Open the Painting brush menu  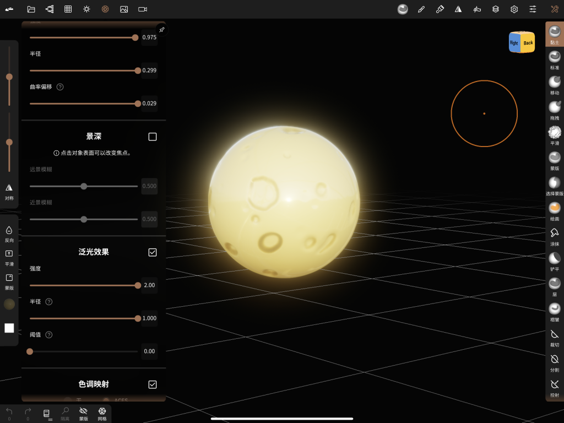tap(440, 9)
